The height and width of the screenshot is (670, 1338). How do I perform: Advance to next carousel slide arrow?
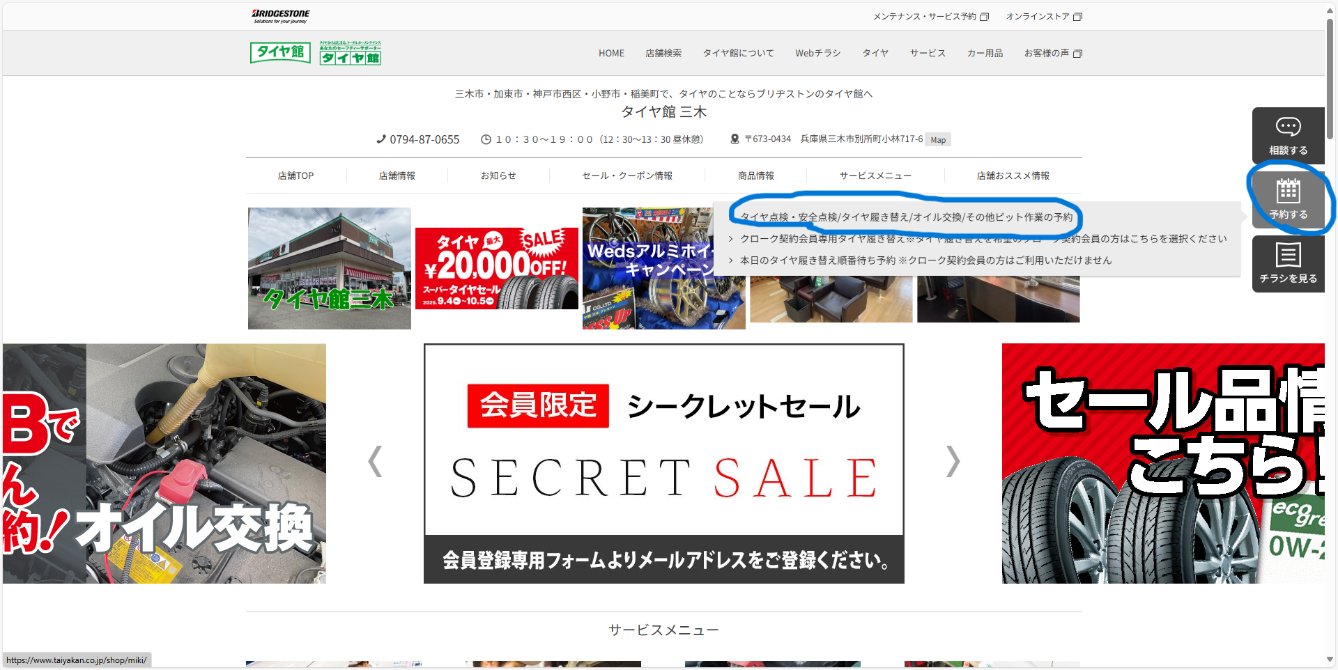point(953,461)
